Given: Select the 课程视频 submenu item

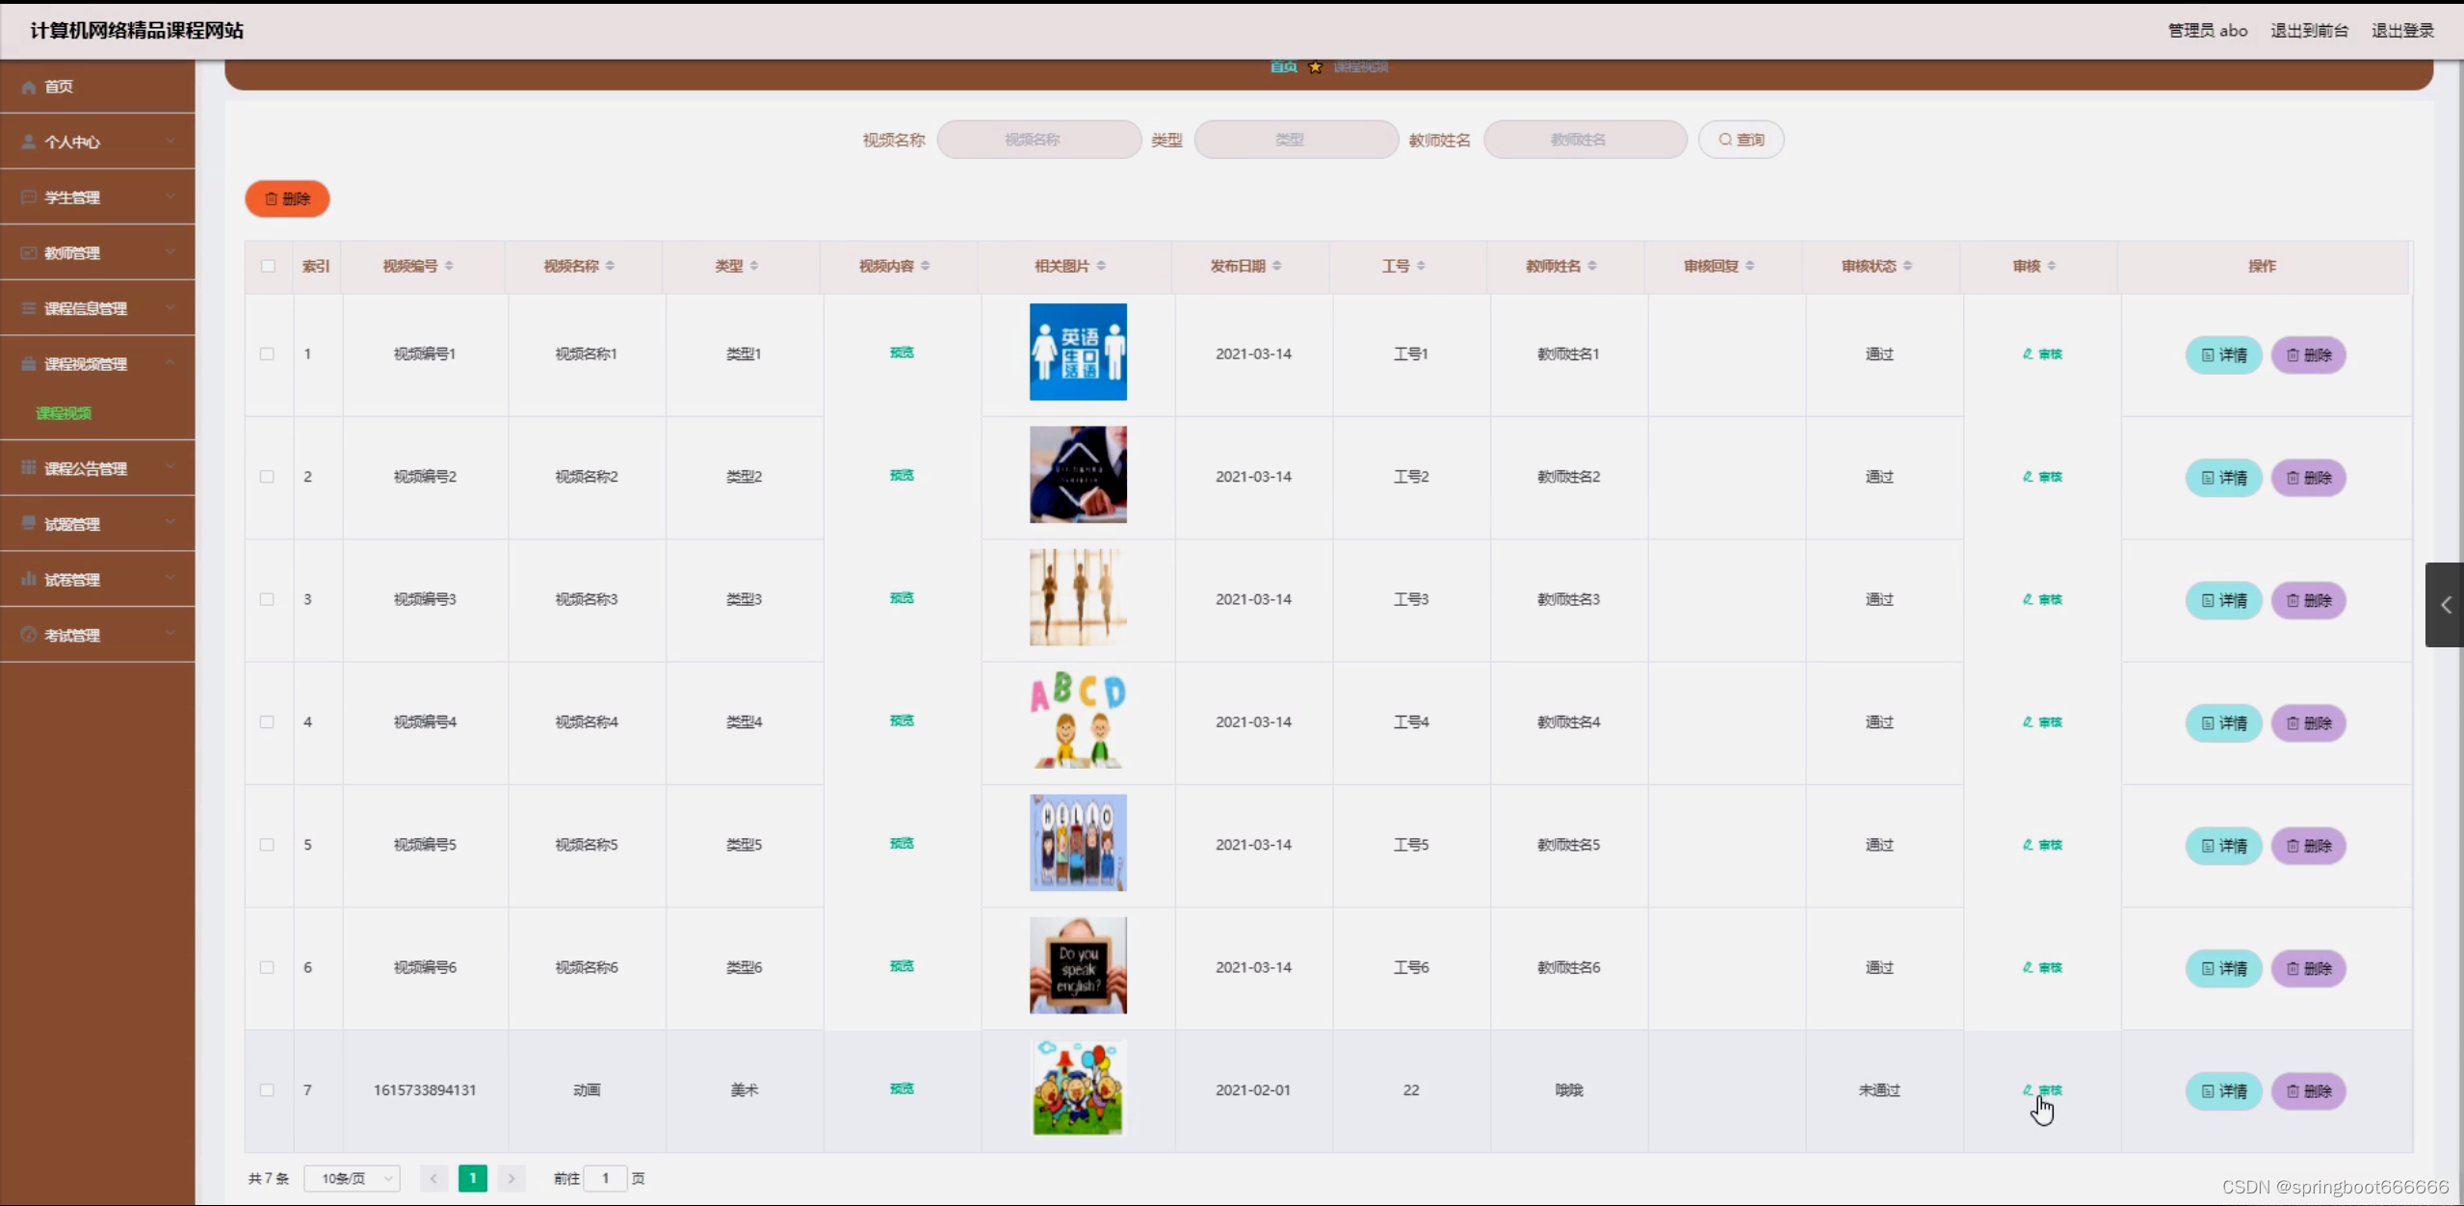Looking at the screenshot, I should (x=64, y=413).
